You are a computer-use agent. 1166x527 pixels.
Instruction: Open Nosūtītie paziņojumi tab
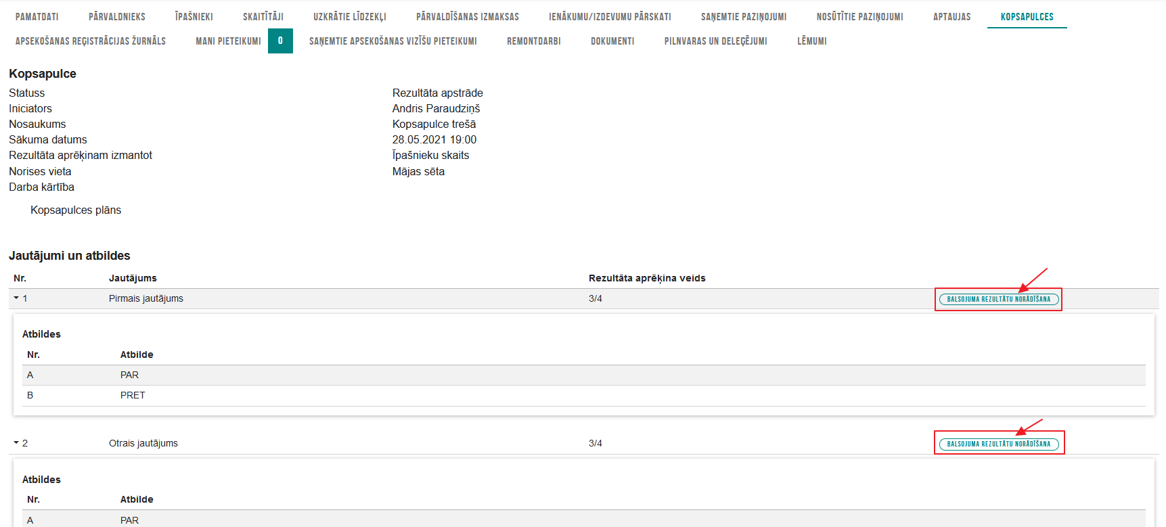tap(859, 17)
